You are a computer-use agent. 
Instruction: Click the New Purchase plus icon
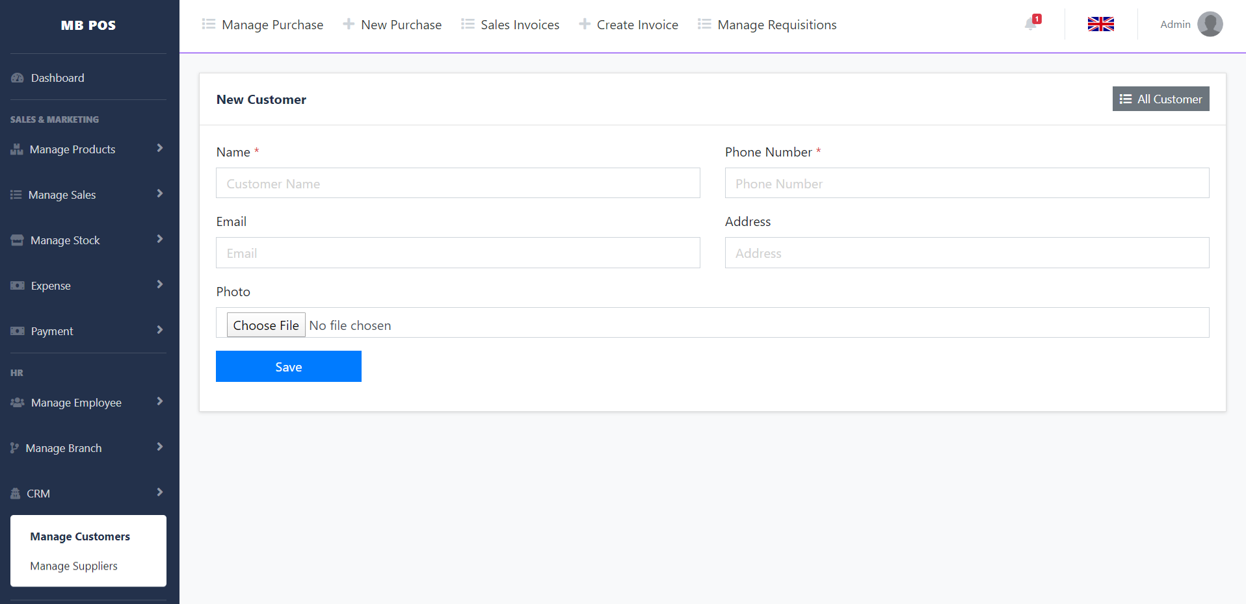(349, 24)
